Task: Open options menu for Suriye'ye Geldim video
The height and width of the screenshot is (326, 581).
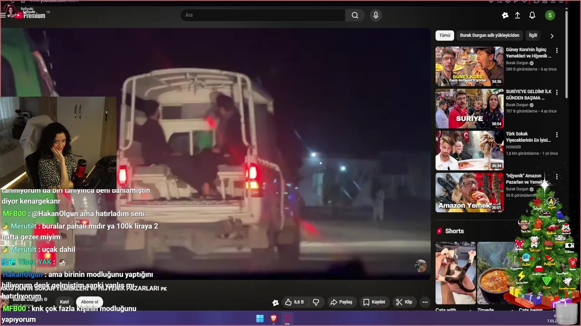Action: (557, 93)
